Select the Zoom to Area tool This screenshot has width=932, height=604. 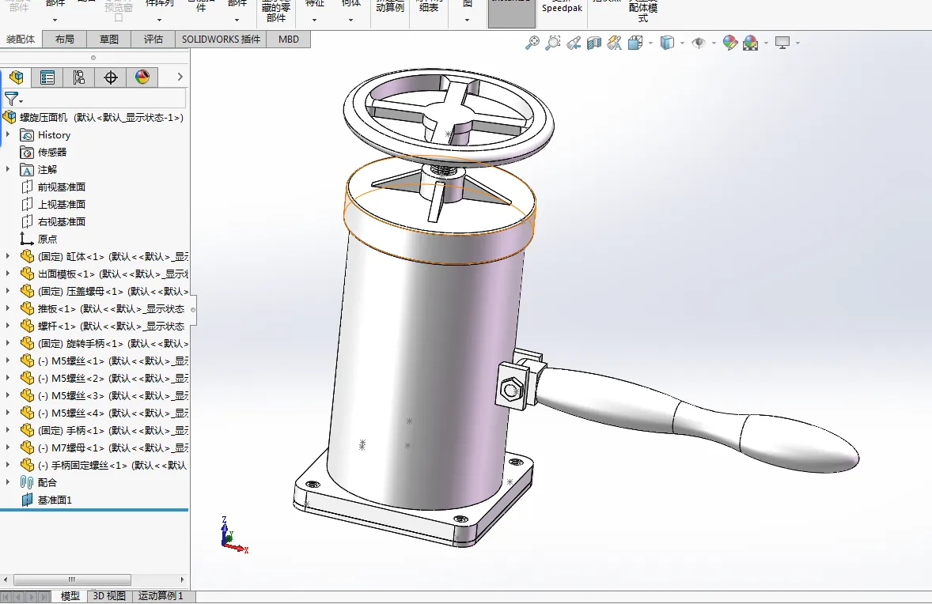point(553,43)
